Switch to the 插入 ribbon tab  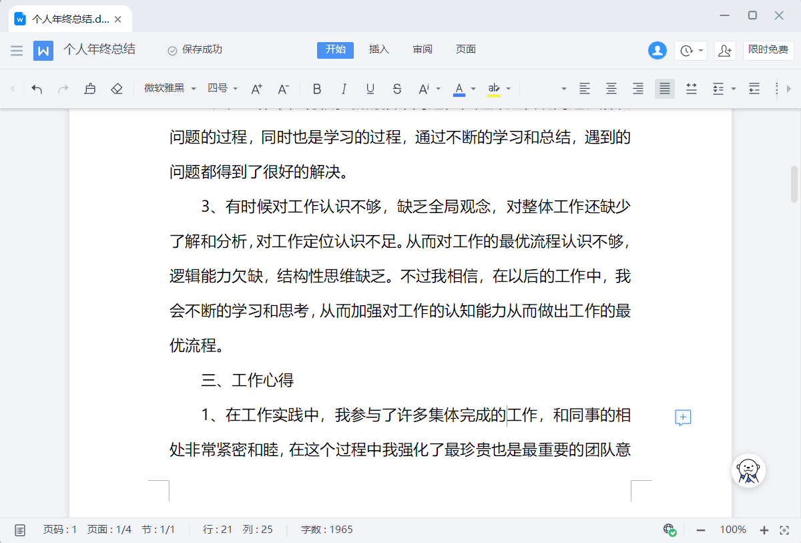click(378, 49)
